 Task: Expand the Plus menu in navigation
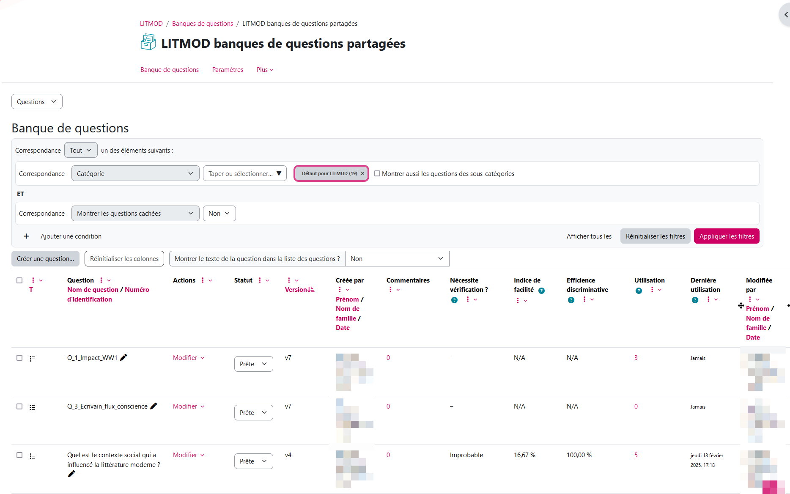265,70
